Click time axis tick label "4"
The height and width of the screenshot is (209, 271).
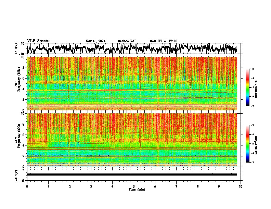pyautogui.click(x=113, y=186)
